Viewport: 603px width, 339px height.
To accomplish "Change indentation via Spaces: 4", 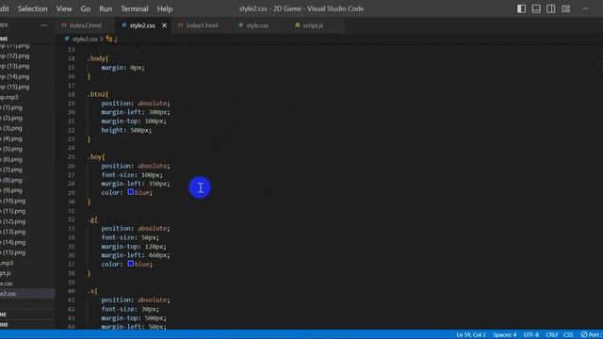I will (505, 335).
